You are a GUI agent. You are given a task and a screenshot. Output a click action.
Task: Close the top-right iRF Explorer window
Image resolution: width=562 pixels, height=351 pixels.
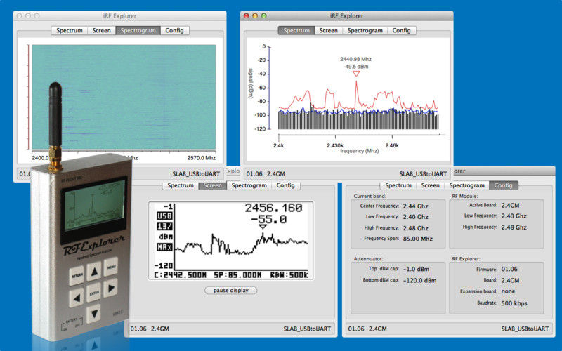coord(247,15)
